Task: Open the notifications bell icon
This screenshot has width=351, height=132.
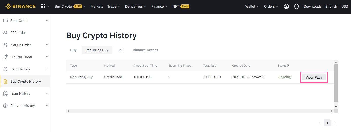Action: tap(297, 7)
